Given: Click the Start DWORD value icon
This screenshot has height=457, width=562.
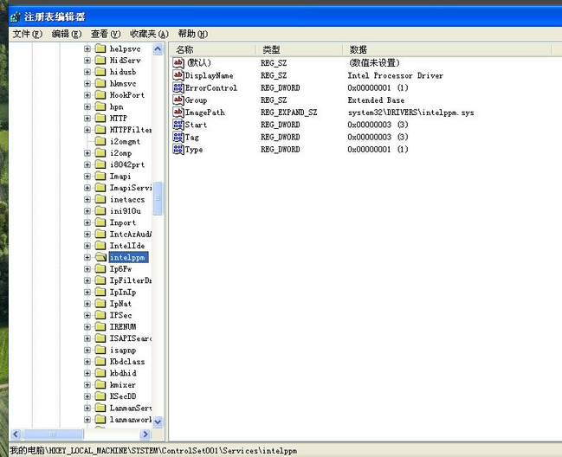Looking at the screenshot, I should [x=178, y=125].
